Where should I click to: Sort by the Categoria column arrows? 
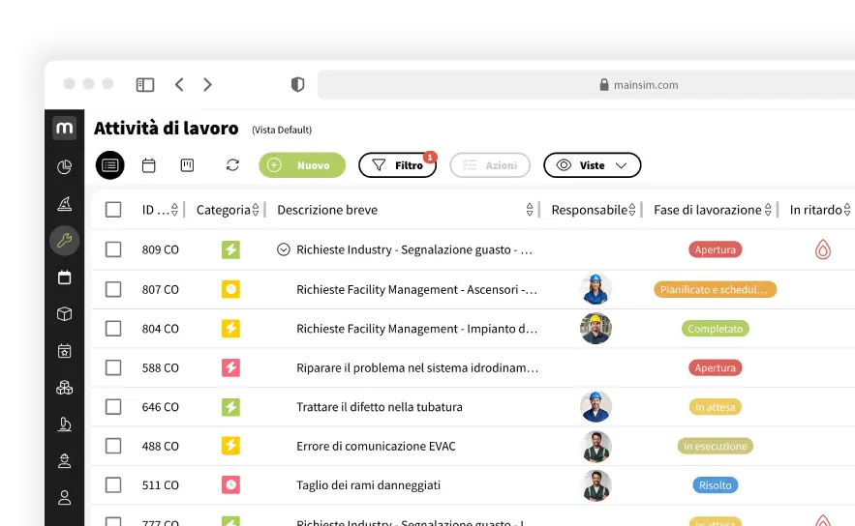click(256, 210)
